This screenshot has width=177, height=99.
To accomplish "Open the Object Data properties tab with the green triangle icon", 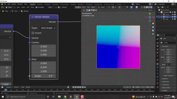I will [x=157, y=80].
